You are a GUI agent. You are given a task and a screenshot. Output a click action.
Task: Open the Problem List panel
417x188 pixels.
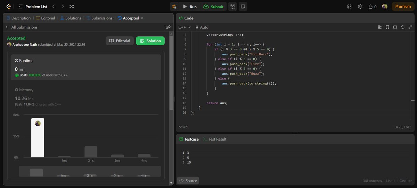[x=32, y=6]
